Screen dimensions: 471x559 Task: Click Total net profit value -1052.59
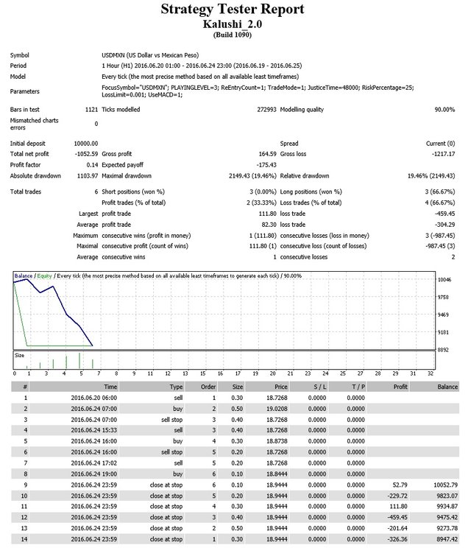86,154
